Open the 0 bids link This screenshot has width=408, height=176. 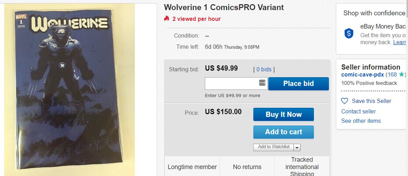point(264,69)
